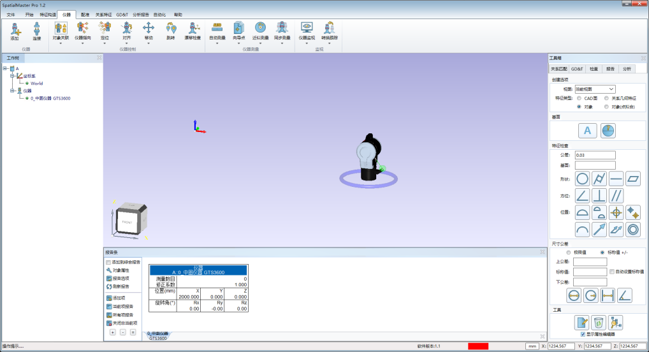Toggle 显示属性编辑器 checkbox
This screenshot has width=649, height=352.
tap(583, 334)
